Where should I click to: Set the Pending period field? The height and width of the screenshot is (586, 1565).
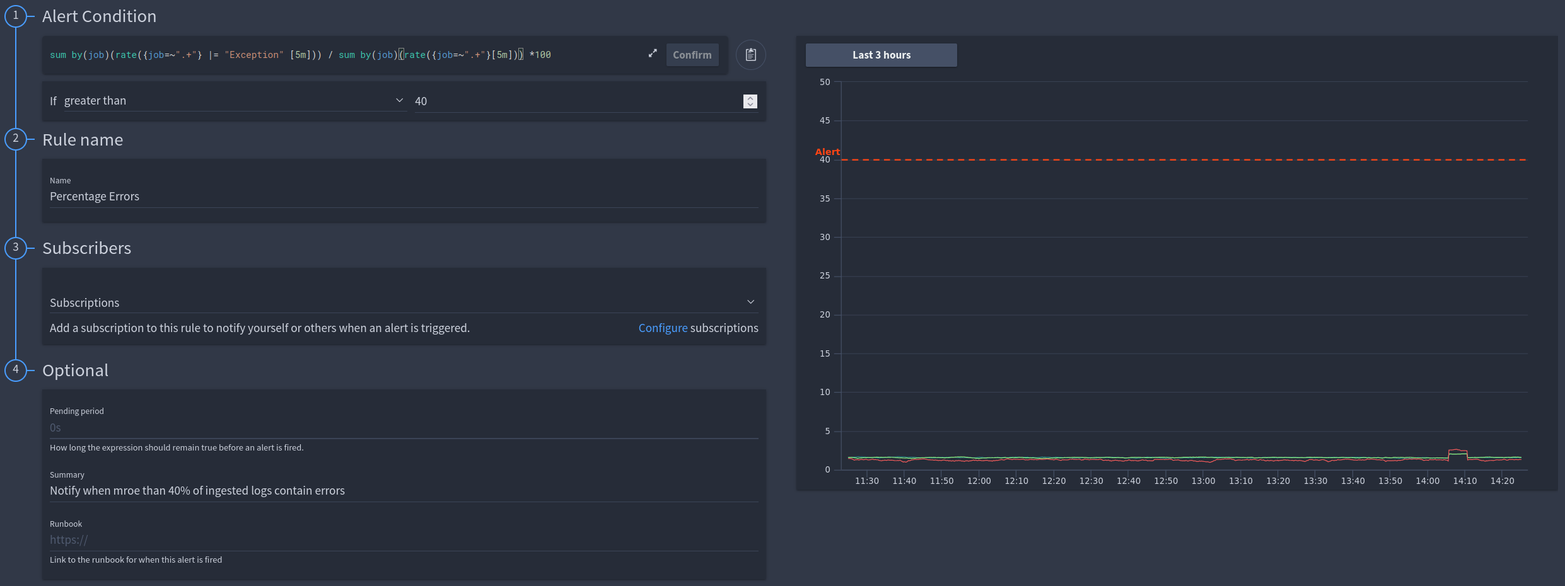[x=404, y=428]
